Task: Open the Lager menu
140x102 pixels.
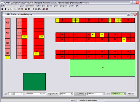Action: 22,6
